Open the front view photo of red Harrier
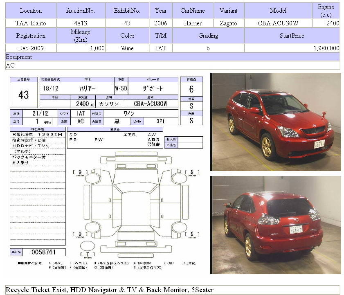 pyautogui.click(x=276, y=122)
